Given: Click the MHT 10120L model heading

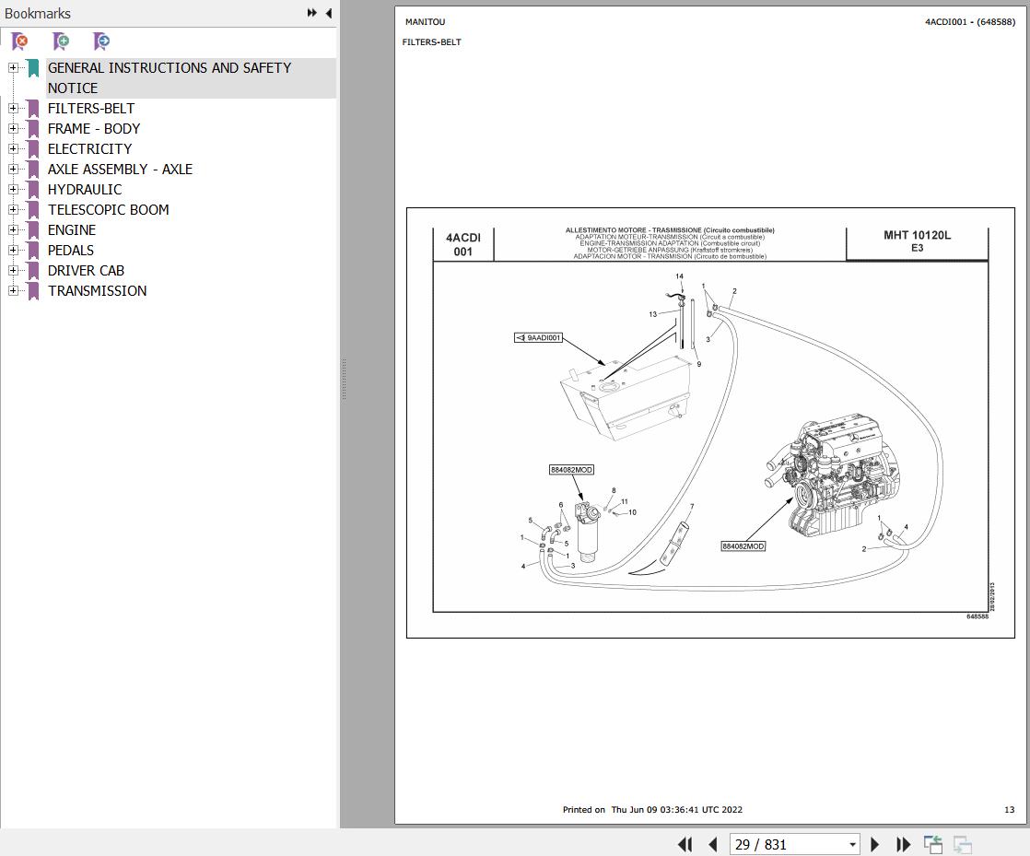Looking at the screenshot, I should [917, 235].
